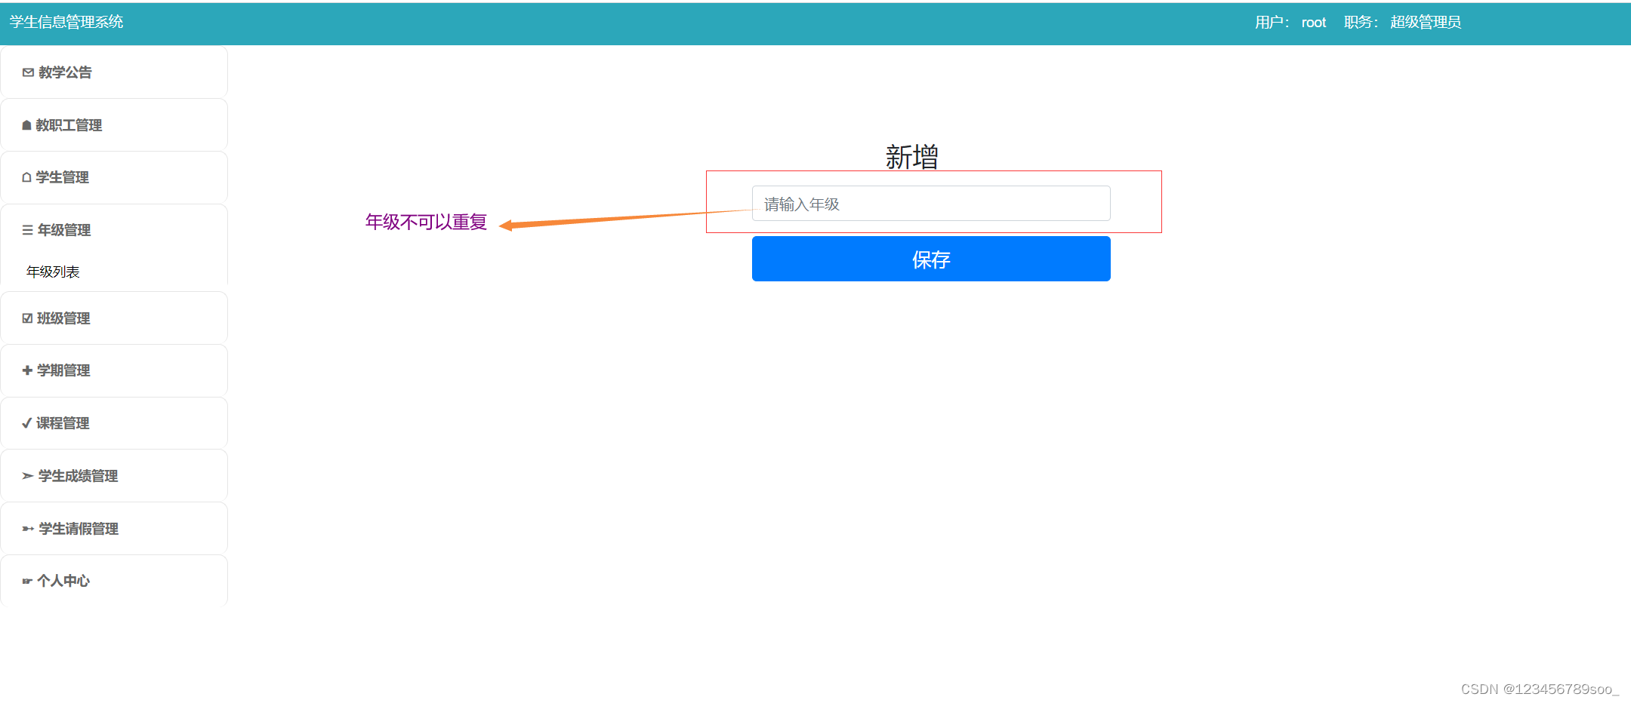The height and width of the screenshot is (703, 1631).
Task: Click the list icon beside 年级管理
Action: [27, 230]
